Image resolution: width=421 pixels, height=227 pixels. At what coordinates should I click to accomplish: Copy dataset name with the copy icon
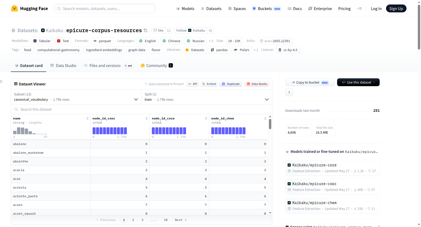point(146,30)
